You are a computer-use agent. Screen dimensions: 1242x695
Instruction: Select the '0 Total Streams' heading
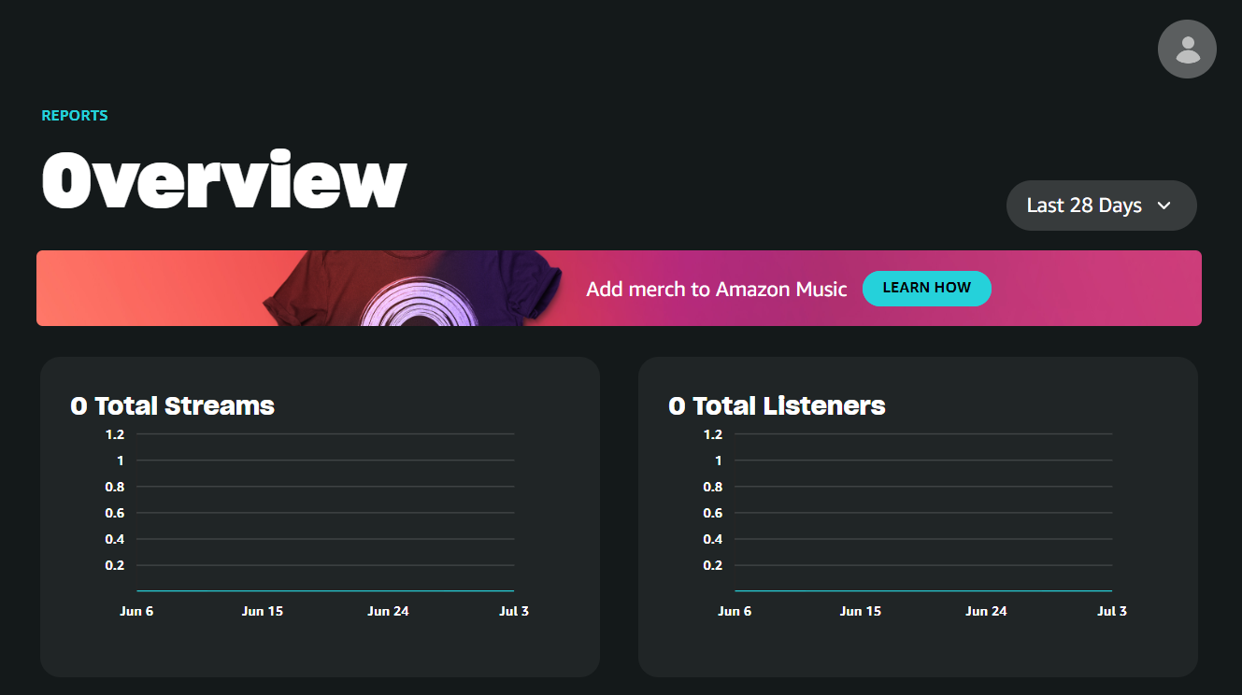point(173,405)
